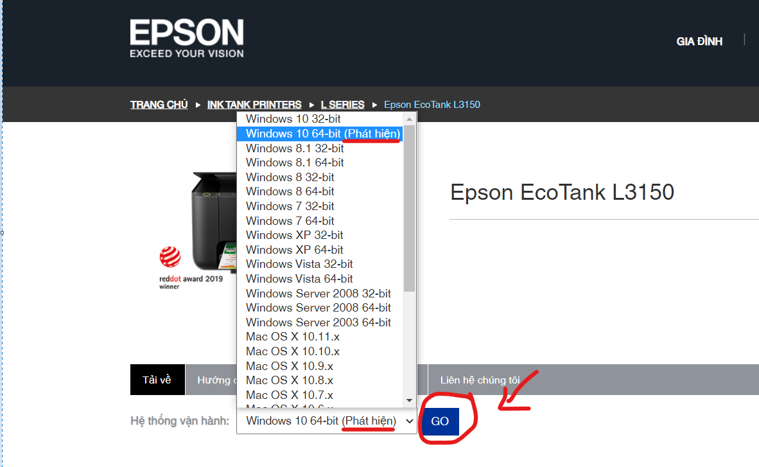Choose Windows Vista 64-bit entry

pyautogui.click(x=299, y=279)
